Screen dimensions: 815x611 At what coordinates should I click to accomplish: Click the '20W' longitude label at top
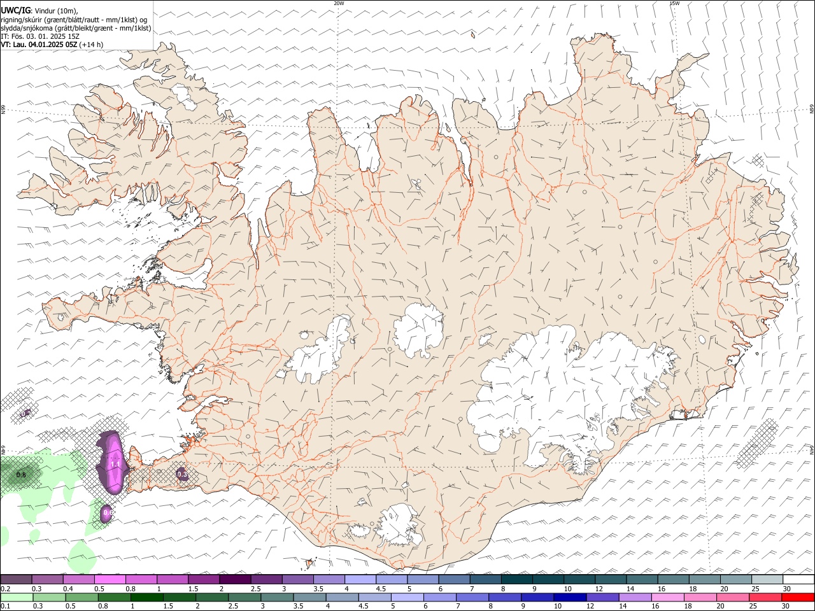(339, 3)
